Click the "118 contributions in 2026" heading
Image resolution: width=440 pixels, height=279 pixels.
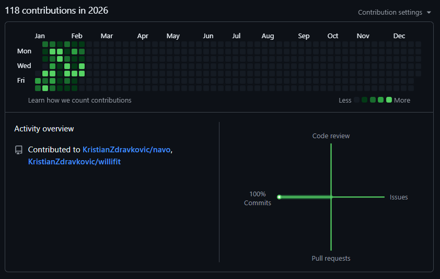pos(56,10)
